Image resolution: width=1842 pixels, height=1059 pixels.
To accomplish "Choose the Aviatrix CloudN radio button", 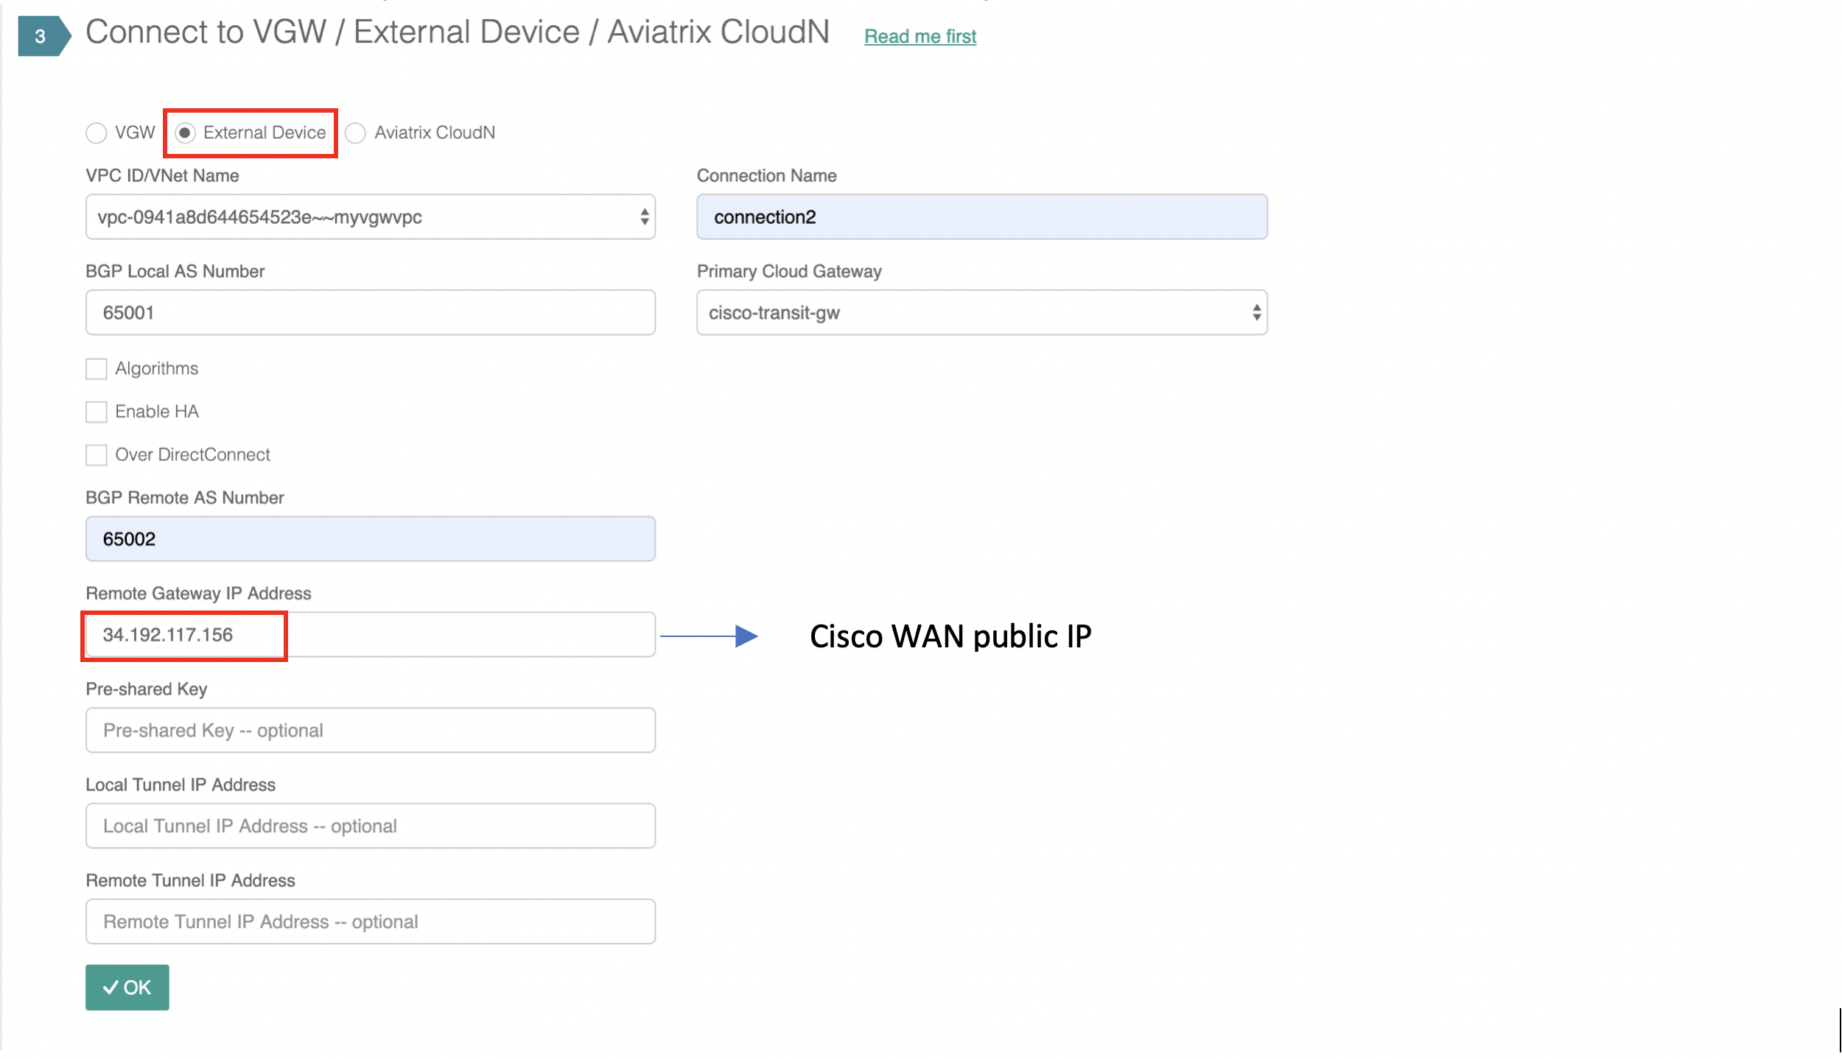I will [356, 133].
